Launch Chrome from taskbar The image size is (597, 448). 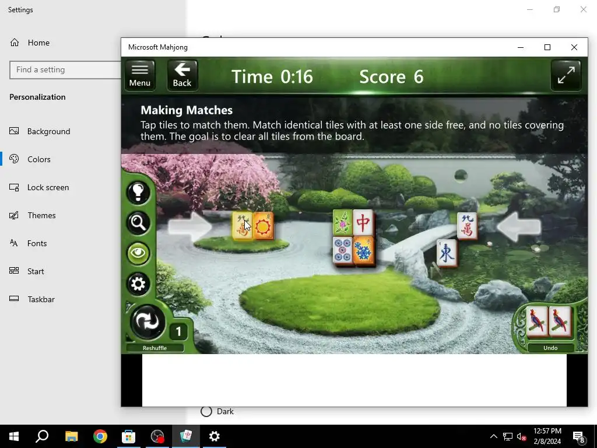[x=100, y=436]
